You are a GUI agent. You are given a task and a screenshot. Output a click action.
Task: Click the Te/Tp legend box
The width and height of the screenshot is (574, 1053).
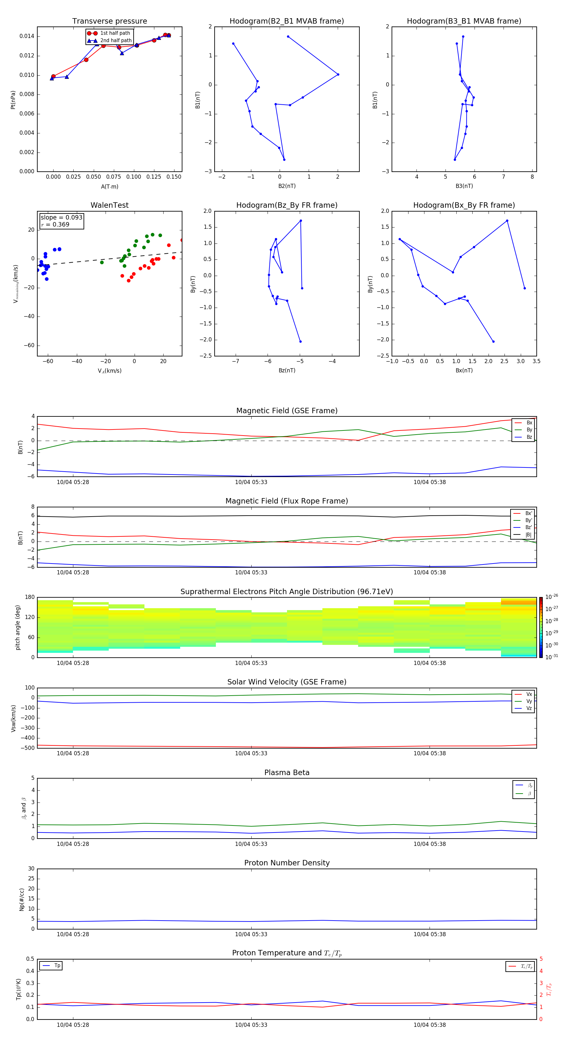coord(520,966)
